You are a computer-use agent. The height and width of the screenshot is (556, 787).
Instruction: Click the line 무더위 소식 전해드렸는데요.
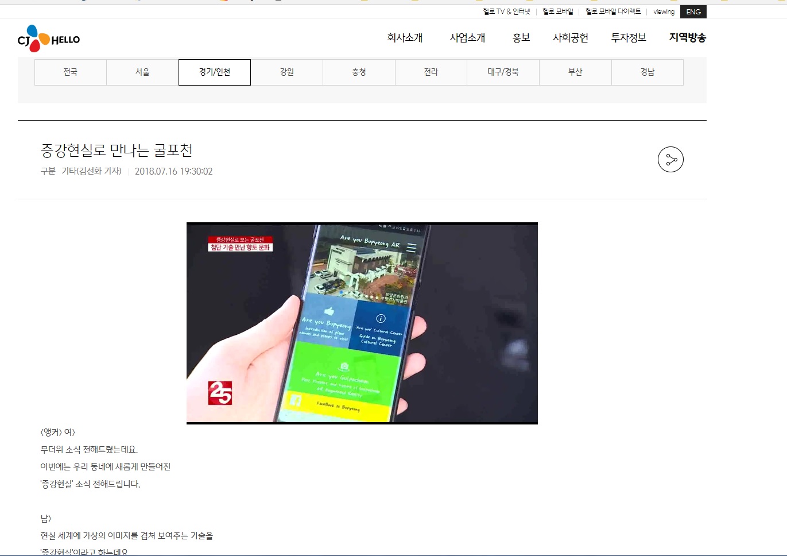tap(89, 450)
